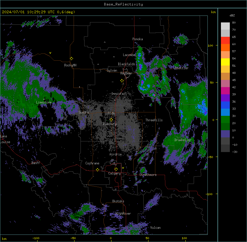247x242 pixels.
Task: Choose the green legend band between 30 and 20
Action: point(225,120)
